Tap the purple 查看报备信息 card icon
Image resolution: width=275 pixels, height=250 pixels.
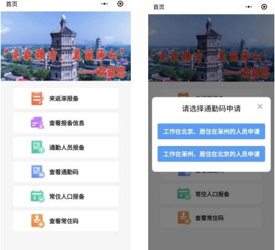(x=37, y=123)
